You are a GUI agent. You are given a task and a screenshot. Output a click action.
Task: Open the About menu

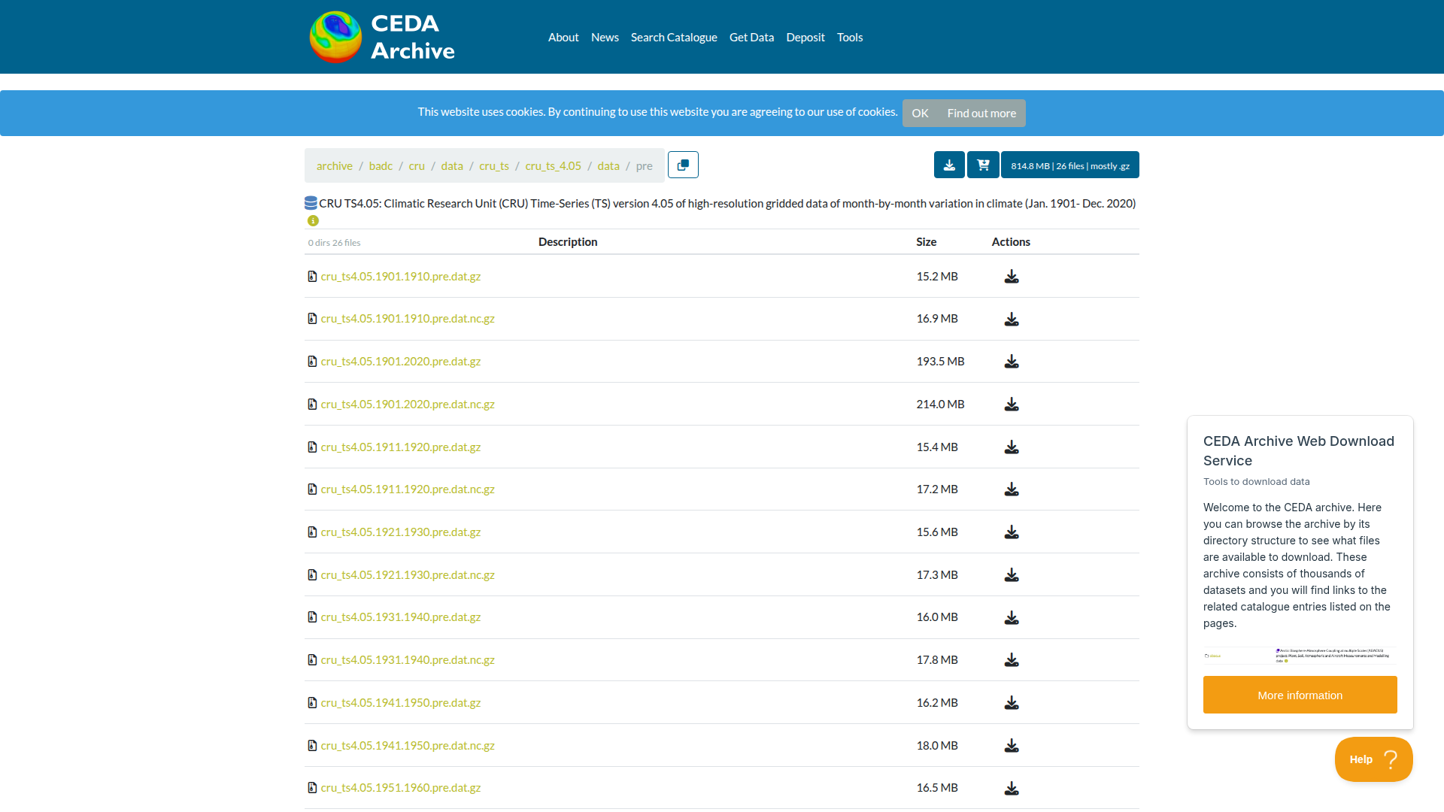tap(563, 37)
